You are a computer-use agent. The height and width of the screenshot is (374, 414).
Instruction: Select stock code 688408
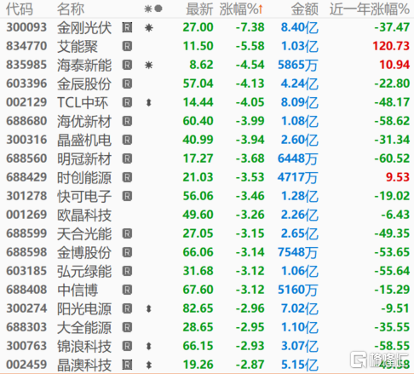(x=26, y=290)
